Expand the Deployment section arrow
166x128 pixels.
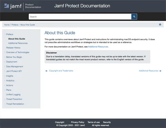point(5,62)
